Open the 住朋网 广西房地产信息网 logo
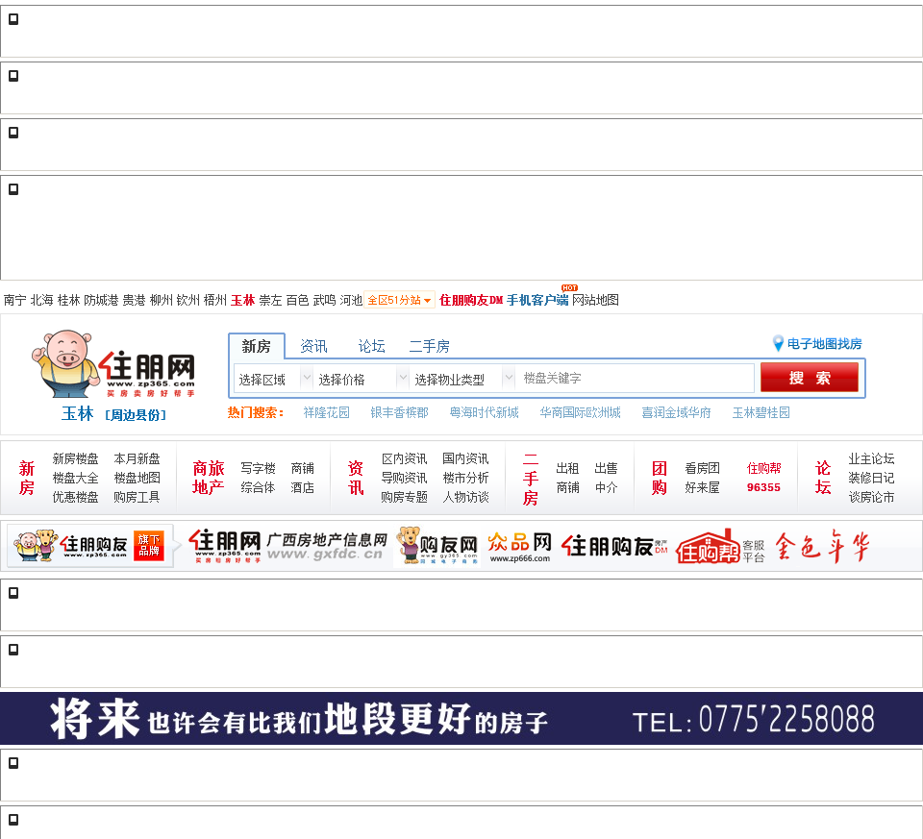The height and width of the screenshot is (839, 923). click(287, 546)
